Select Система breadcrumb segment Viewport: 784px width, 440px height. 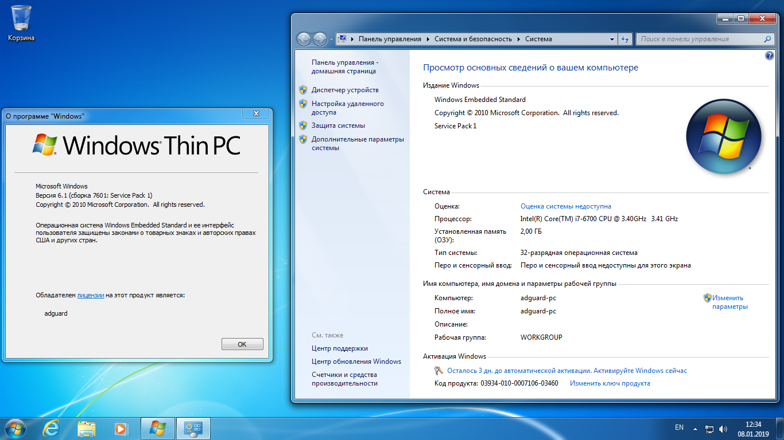pyautogui.click(x=538, y=39)
